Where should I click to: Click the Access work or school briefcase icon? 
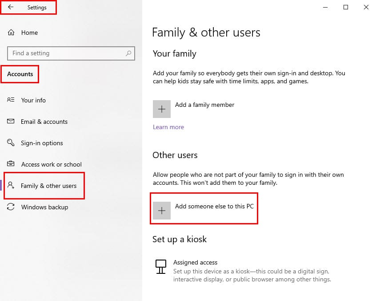tap(11, 164)
